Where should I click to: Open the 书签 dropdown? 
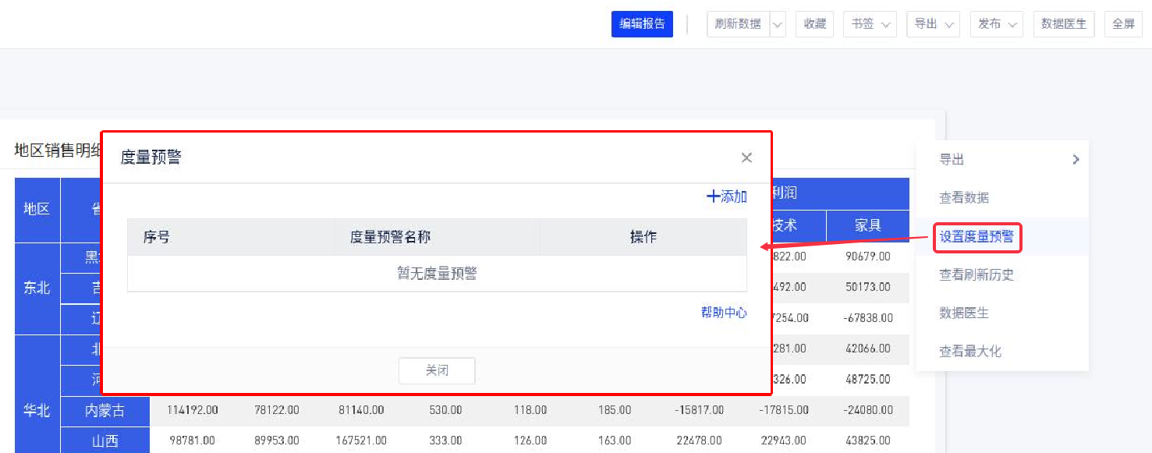coord(870,24)
